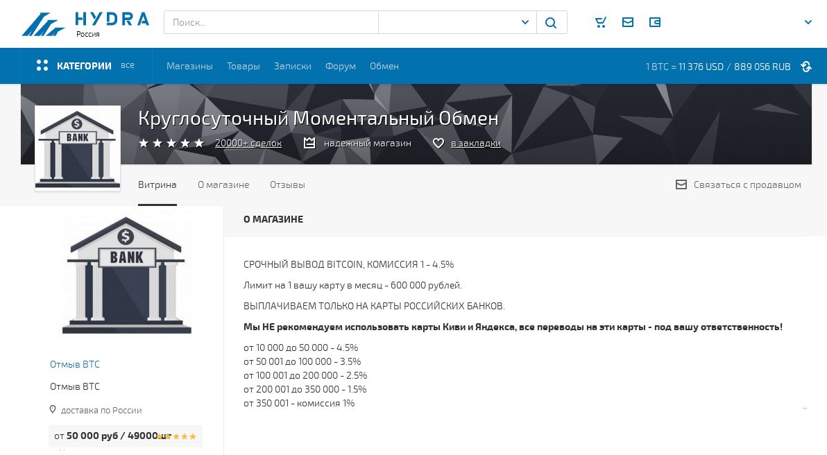Image resolution: width=827 pixels, height=455 pixels.
Task: Expand the search category dropdown
Action: pyautogui.click(x=525, y=22)
